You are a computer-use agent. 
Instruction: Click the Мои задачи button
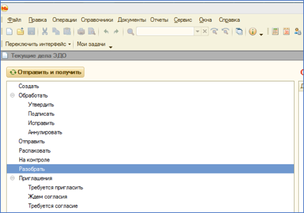coord(91,44)
